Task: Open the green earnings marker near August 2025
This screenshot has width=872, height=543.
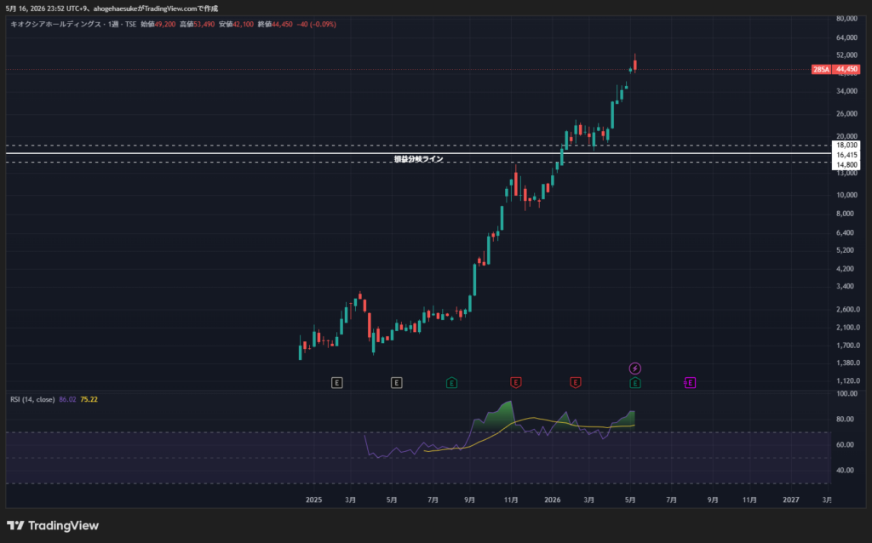Action: (451, 382)
